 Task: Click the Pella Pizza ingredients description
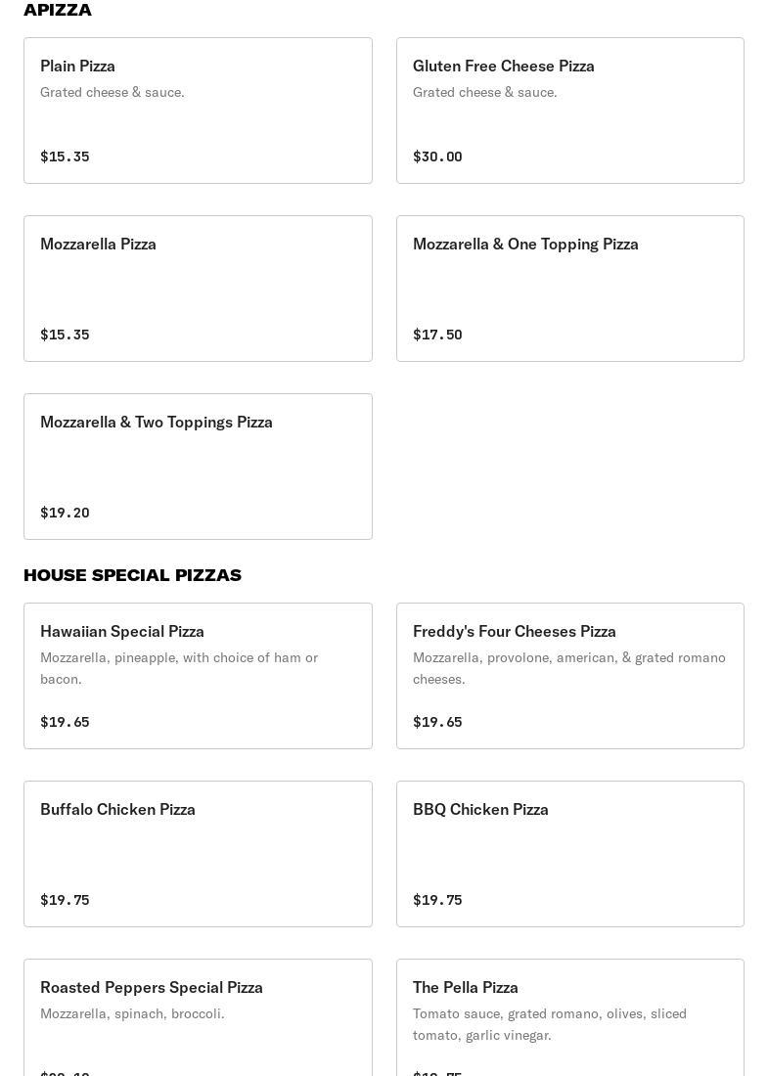coord(549,1024)
